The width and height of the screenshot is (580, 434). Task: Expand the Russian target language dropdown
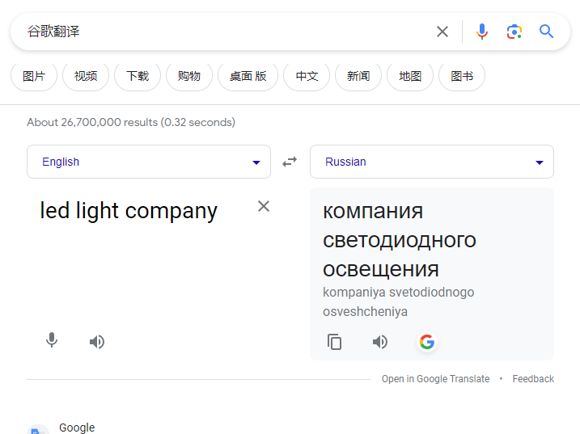click(432, 162)
